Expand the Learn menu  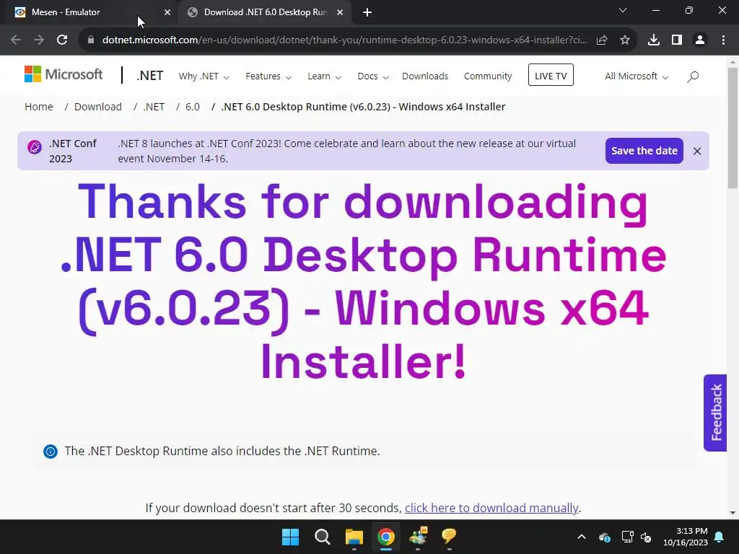tap(324, 76)
